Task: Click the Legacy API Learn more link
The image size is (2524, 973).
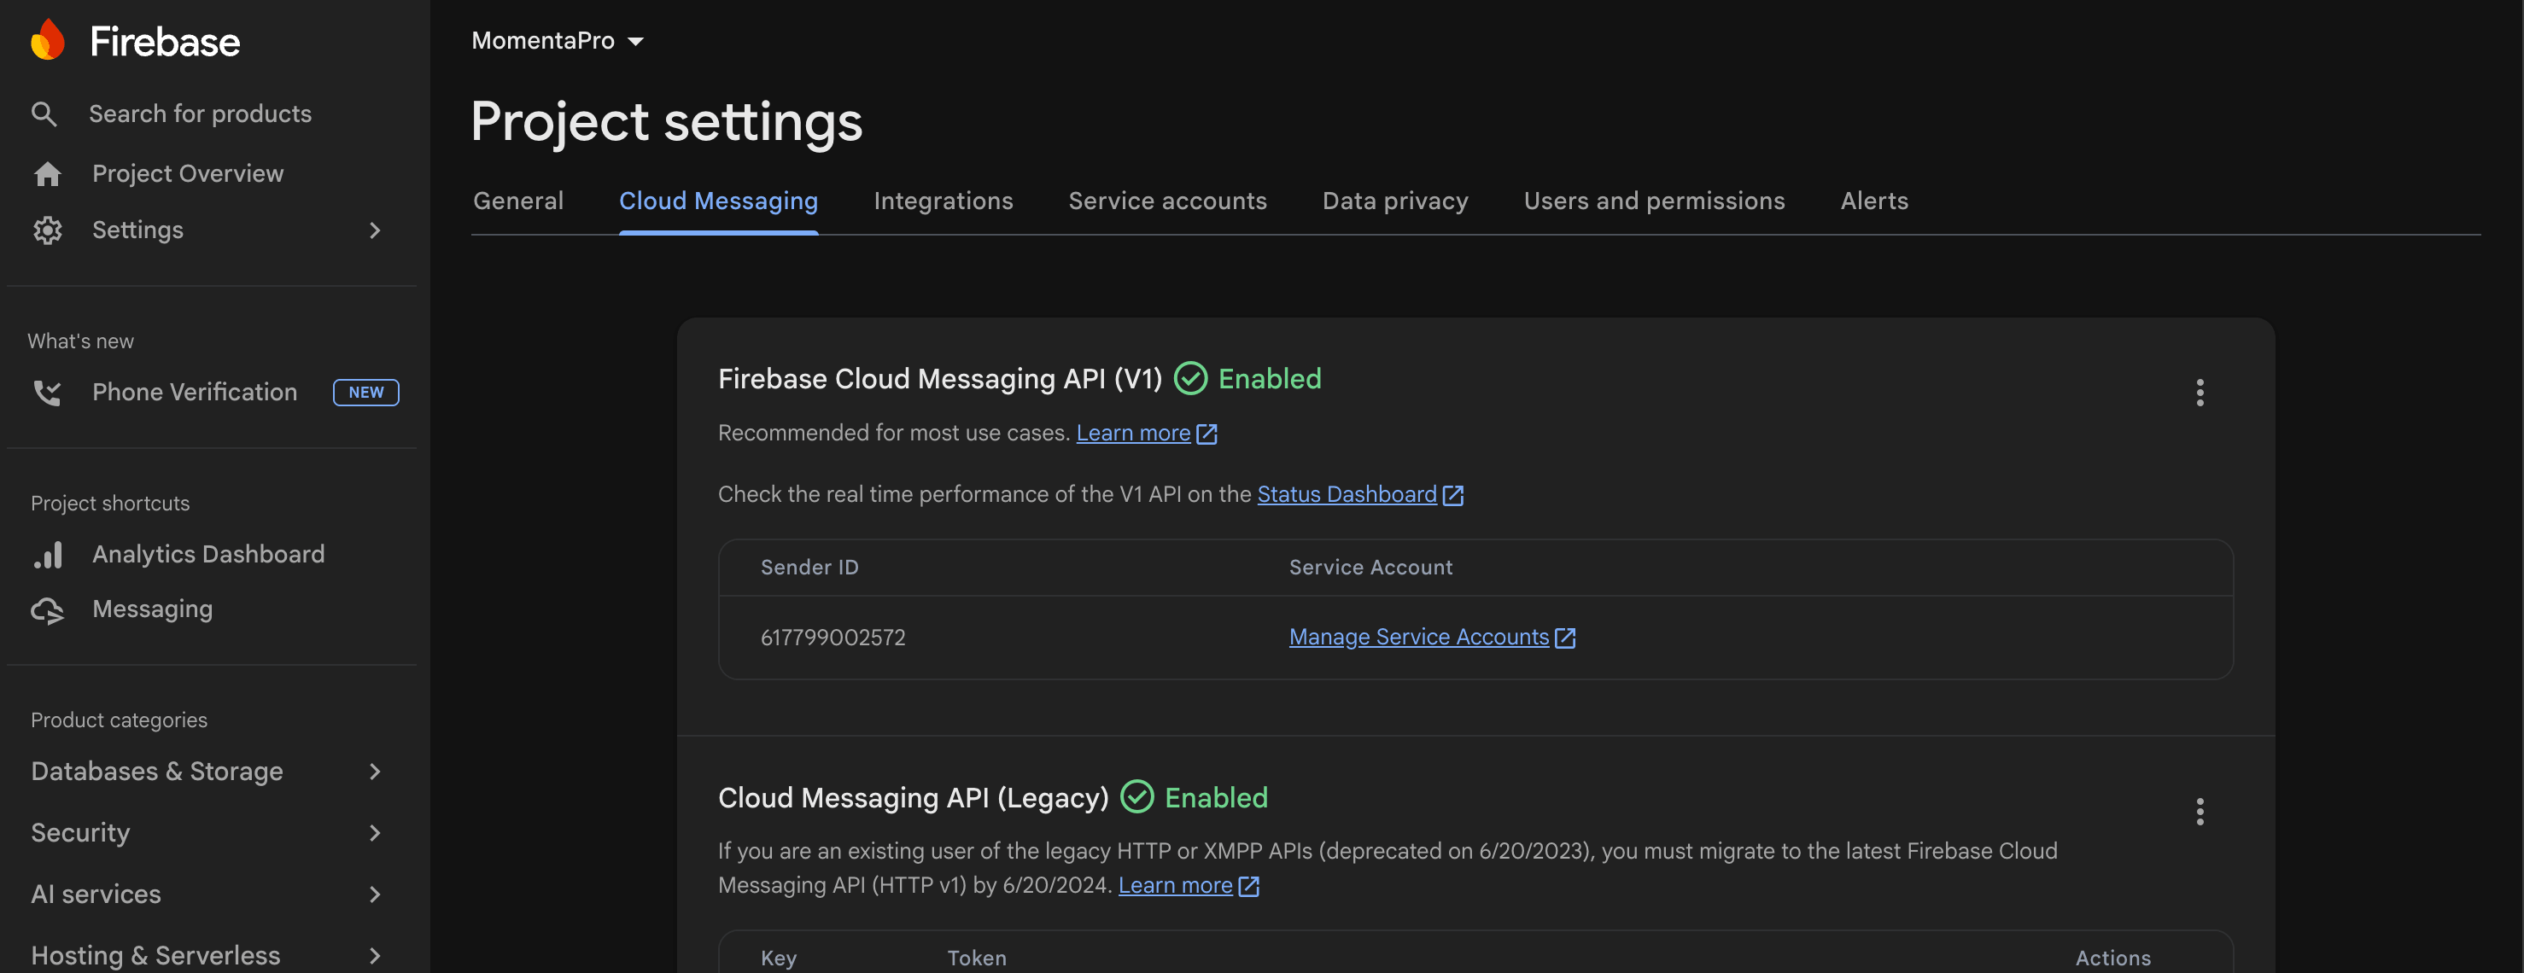Action: (1175, 886)
